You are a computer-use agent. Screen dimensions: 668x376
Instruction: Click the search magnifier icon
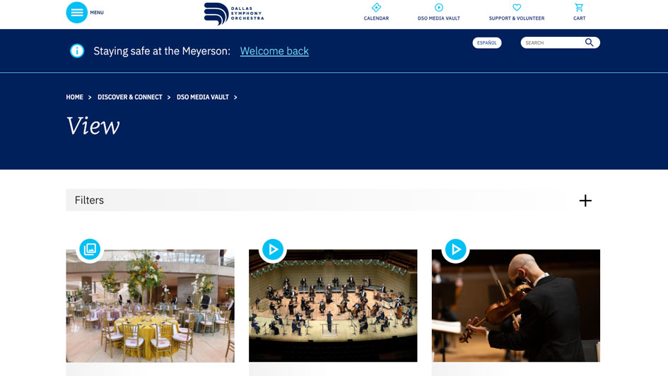tap(590, 42)
